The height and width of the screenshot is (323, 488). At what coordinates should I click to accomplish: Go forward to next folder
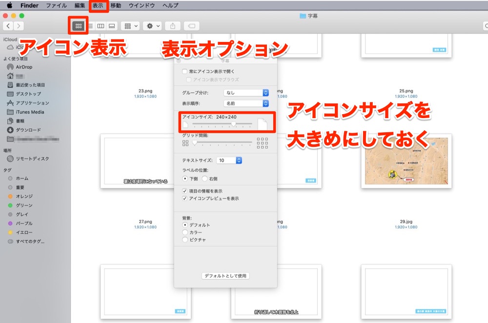point(19,26)
